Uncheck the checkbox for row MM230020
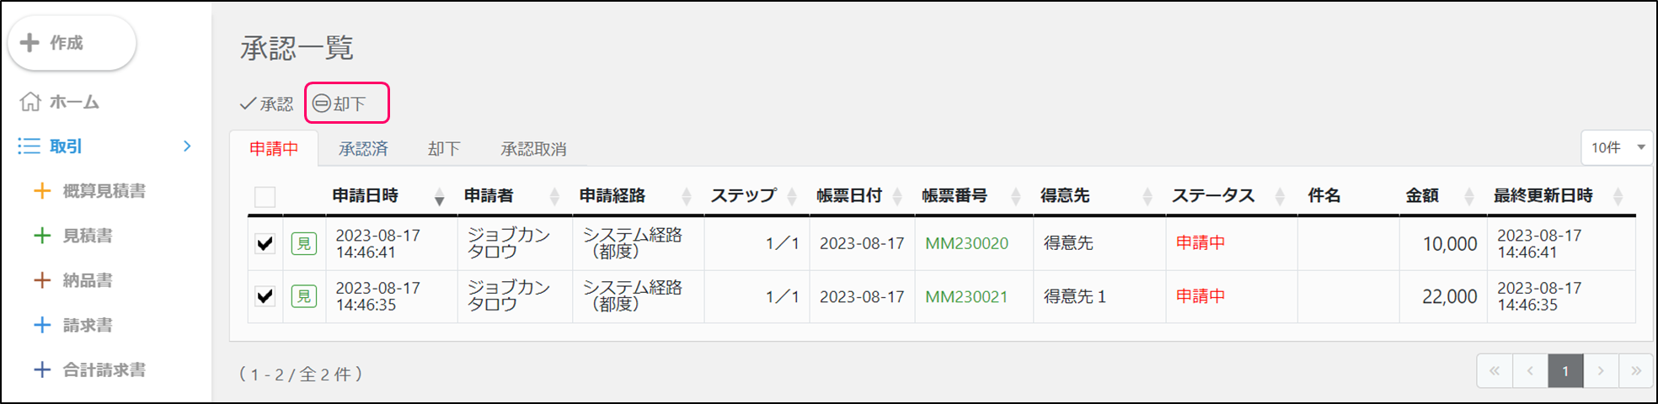The height and width of the screenshot is (404, 1658). click(x=265, y=244)
